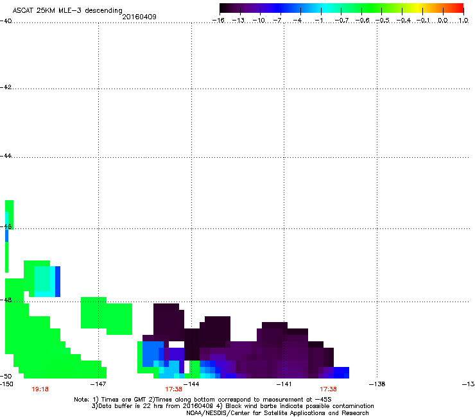Click the red 17:38 label right of -141
Screen dimensions: 475x417
pos(329,389)
